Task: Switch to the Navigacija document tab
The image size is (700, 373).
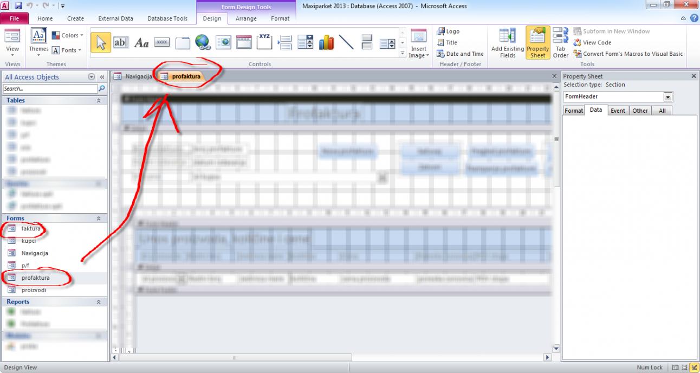Action: 133,76
